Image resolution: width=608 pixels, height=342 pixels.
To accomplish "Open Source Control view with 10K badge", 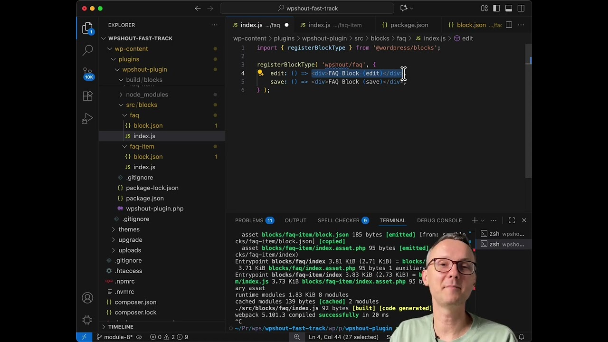I will pos(87,73).
